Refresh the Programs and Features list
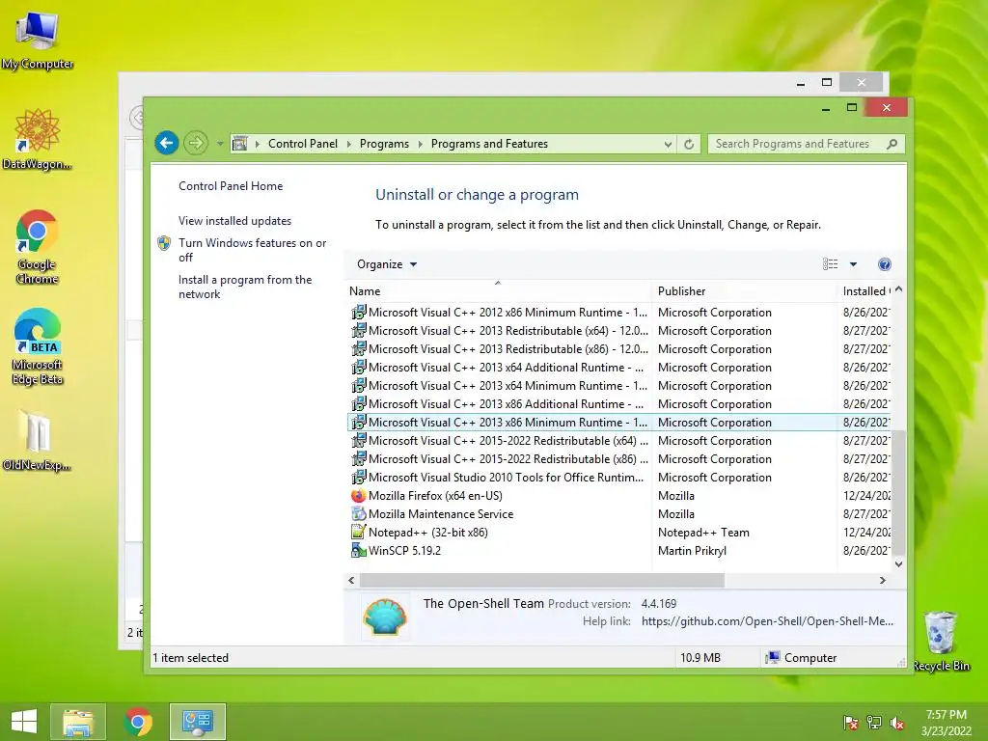The height and width of the screenshot is (741, 988). [x=689, y=145]
